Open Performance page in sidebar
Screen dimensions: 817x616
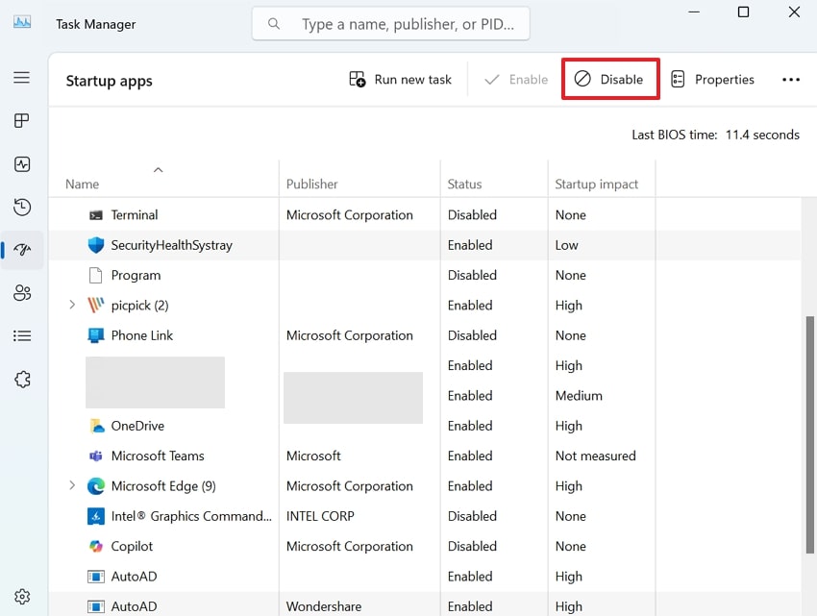click(21, 164)
